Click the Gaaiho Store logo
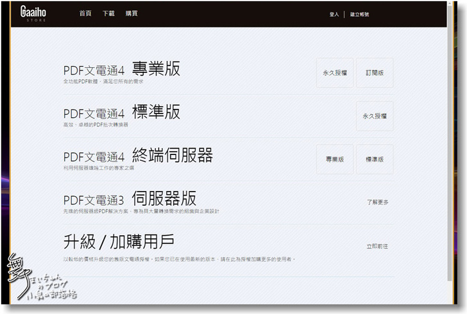This screenshot has height=314, width=467. [33, 13]
